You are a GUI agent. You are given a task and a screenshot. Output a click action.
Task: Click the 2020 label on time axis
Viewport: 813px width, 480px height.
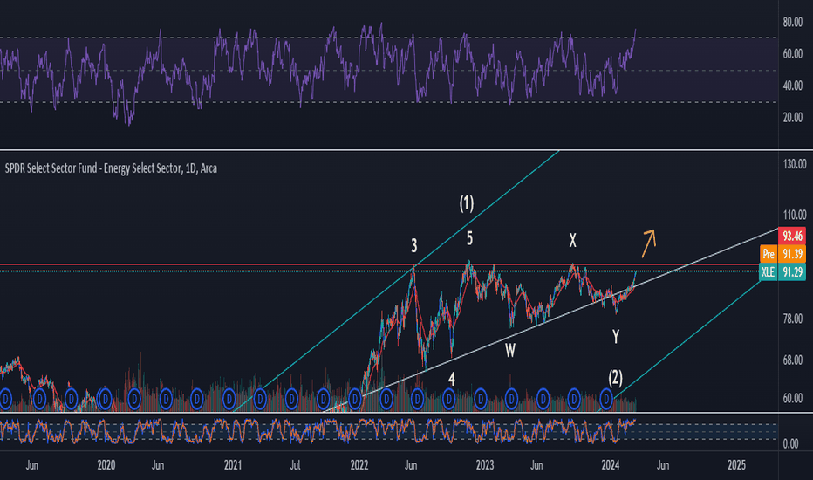[106, 465]
